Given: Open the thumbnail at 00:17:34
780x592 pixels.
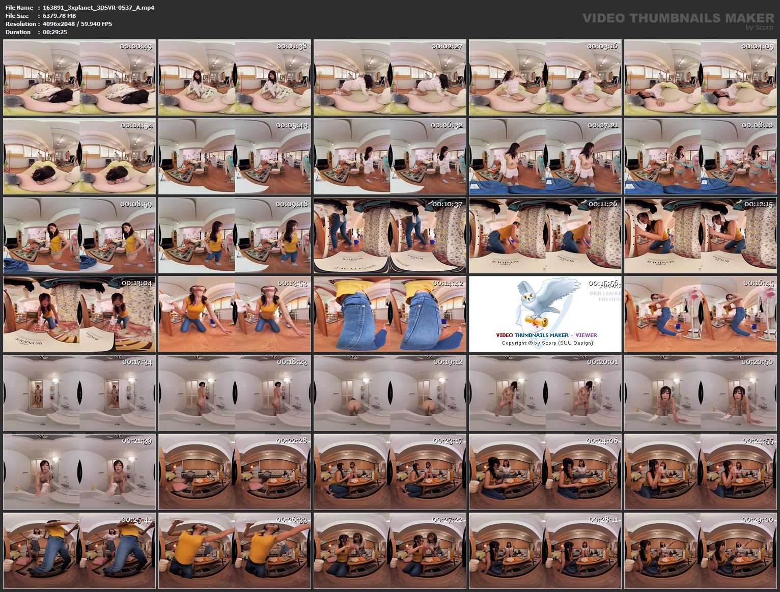Looking at the screenshot, I should [79, 392].
